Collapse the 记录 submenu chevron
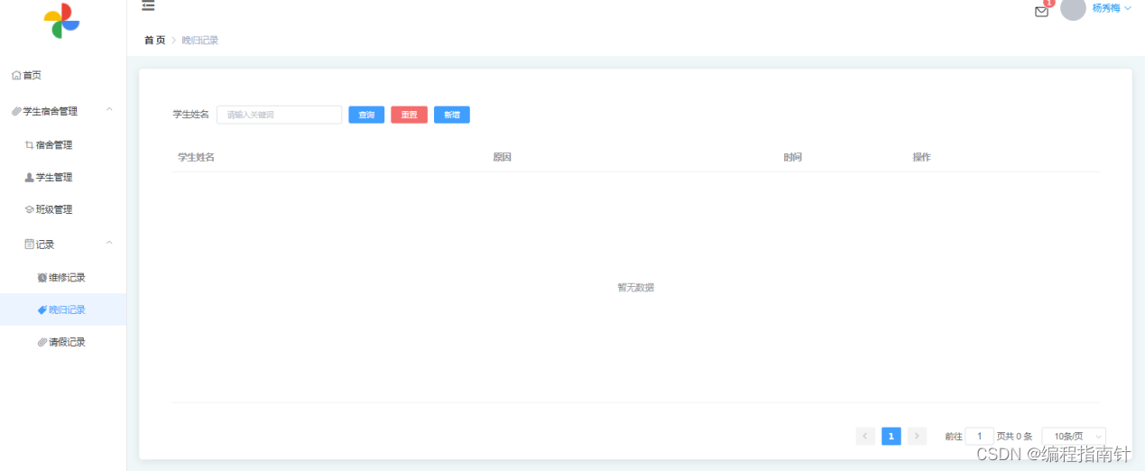 pos(109,243)
